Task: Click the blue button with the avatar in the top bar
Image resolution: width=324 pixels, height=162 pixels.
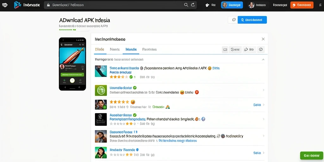Action: coord(232,5)
